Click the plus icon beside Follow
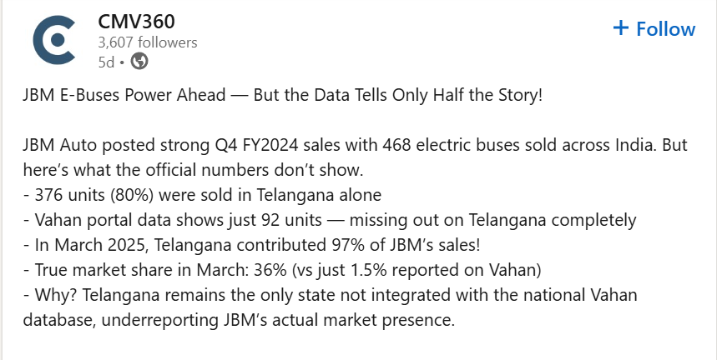Viewport: 717px width, 360px height. 620,28
